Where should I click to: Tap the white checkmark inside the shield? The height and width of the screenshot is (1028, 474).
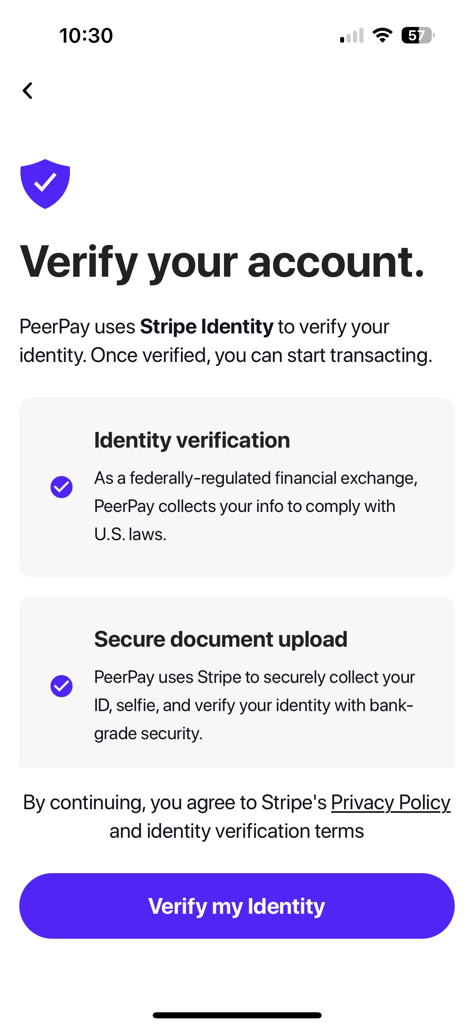(x=45, y=183)
